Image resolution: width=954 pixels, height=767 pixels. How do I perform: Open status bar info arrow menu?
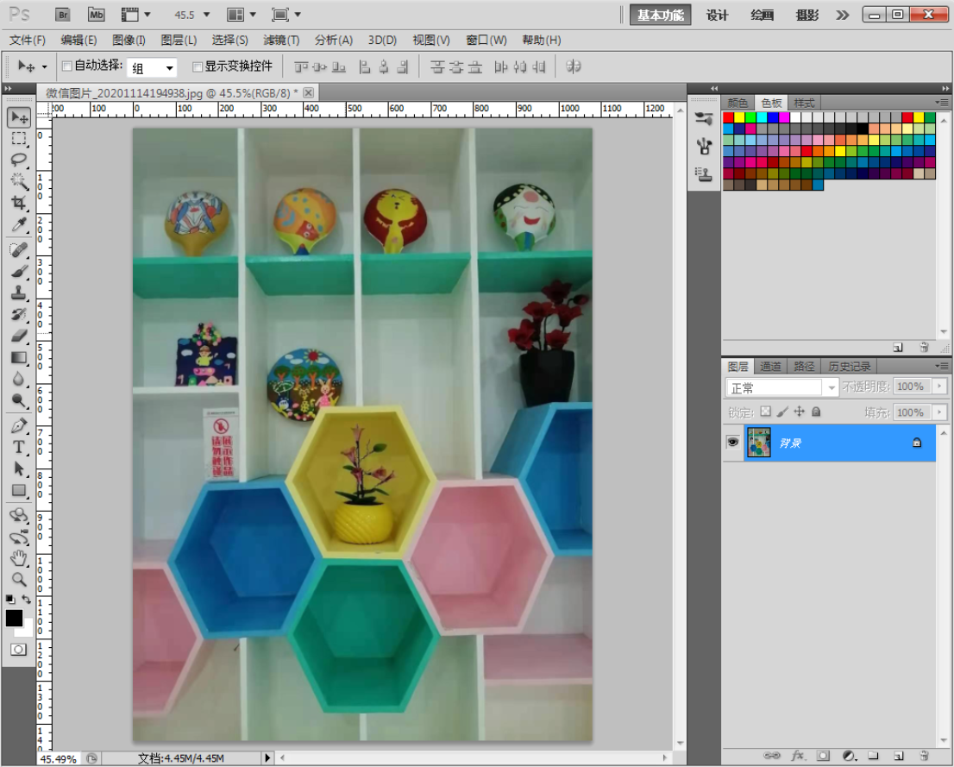267,758
